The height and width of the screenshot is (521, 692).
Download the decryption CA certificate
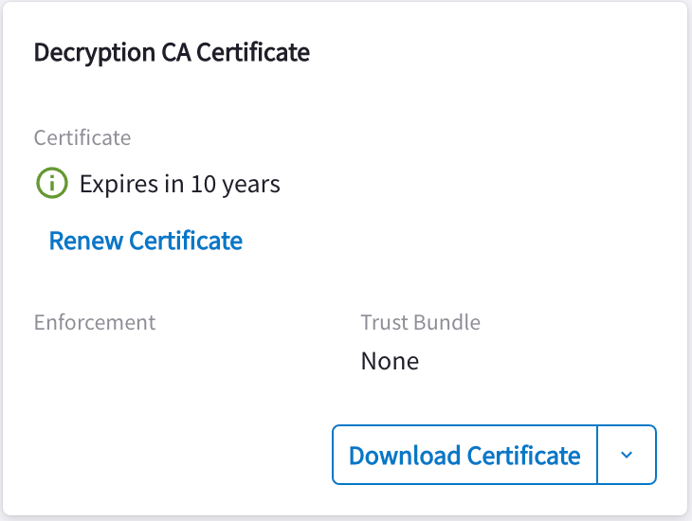(x=464, y=455)
